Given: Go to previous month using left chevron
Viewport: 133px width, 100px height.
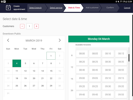Looking at the screenshot, I should click(x=8, y=40).
